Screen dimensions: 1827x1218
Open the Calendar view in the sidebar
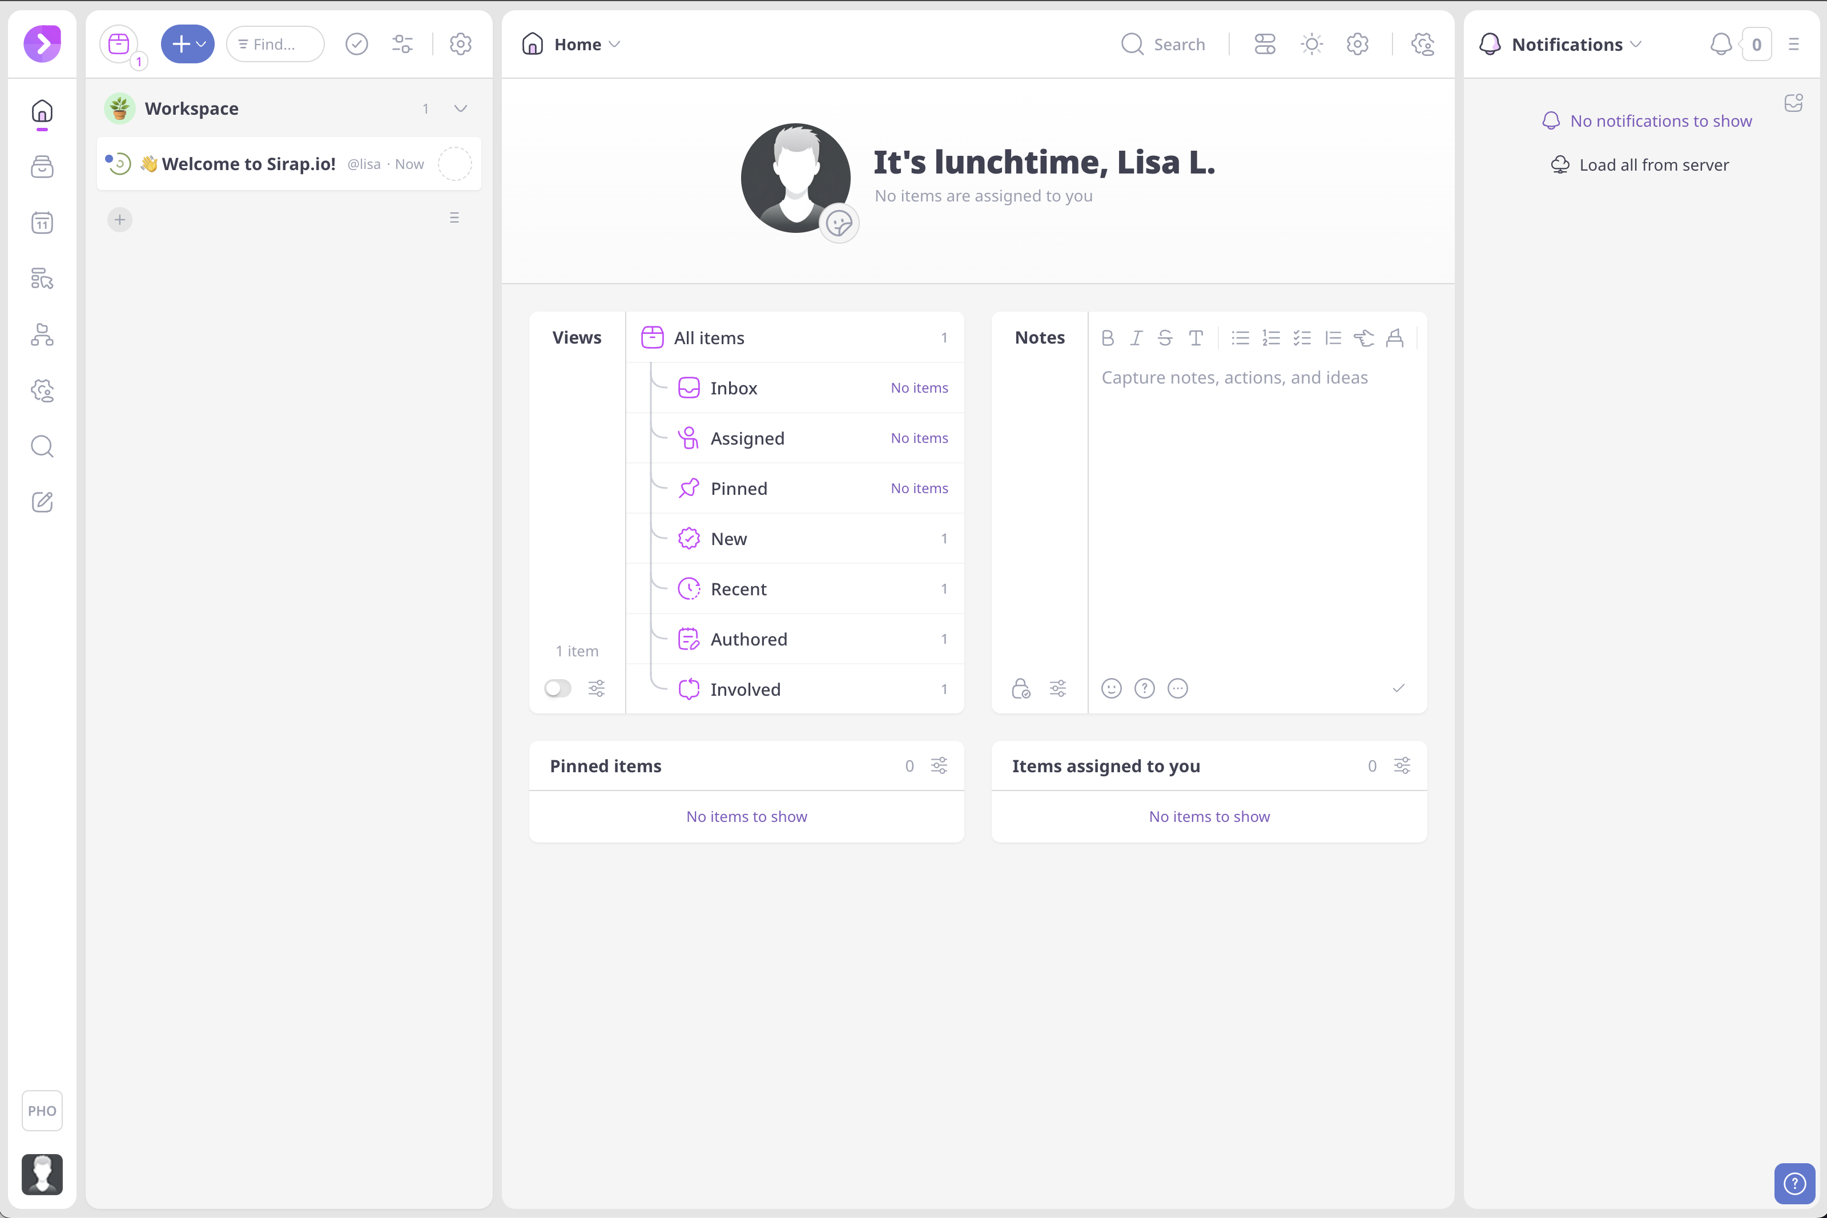click(42, 223)
